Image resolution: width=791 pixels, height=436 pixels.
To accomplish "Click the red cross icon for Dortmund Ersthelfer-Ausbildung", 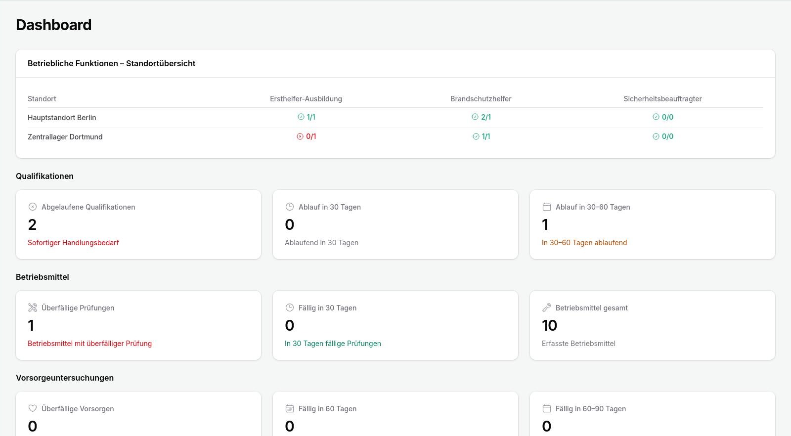I will 300,136.
